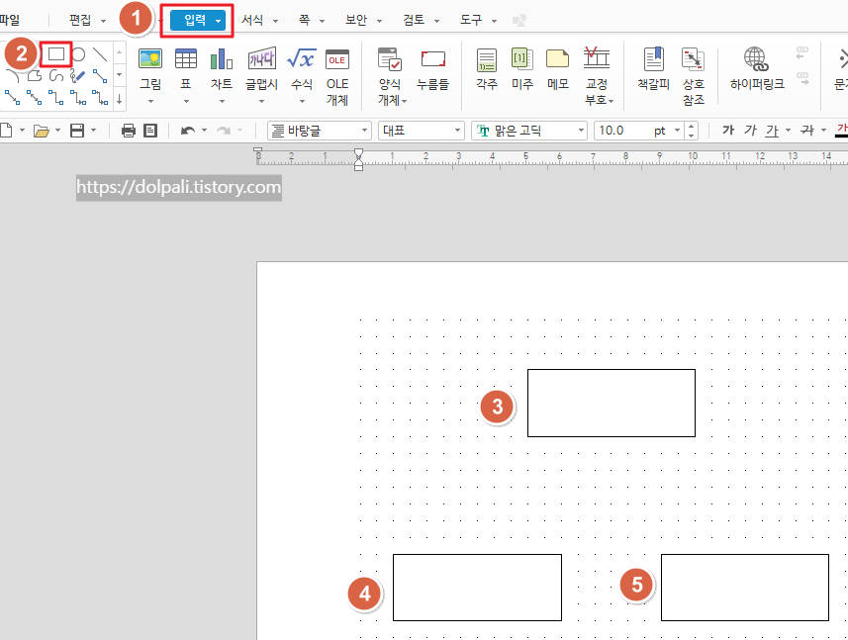The image size is (848, 640).
Task: Insert an equation with 수식
Action: tap(302, 69)
